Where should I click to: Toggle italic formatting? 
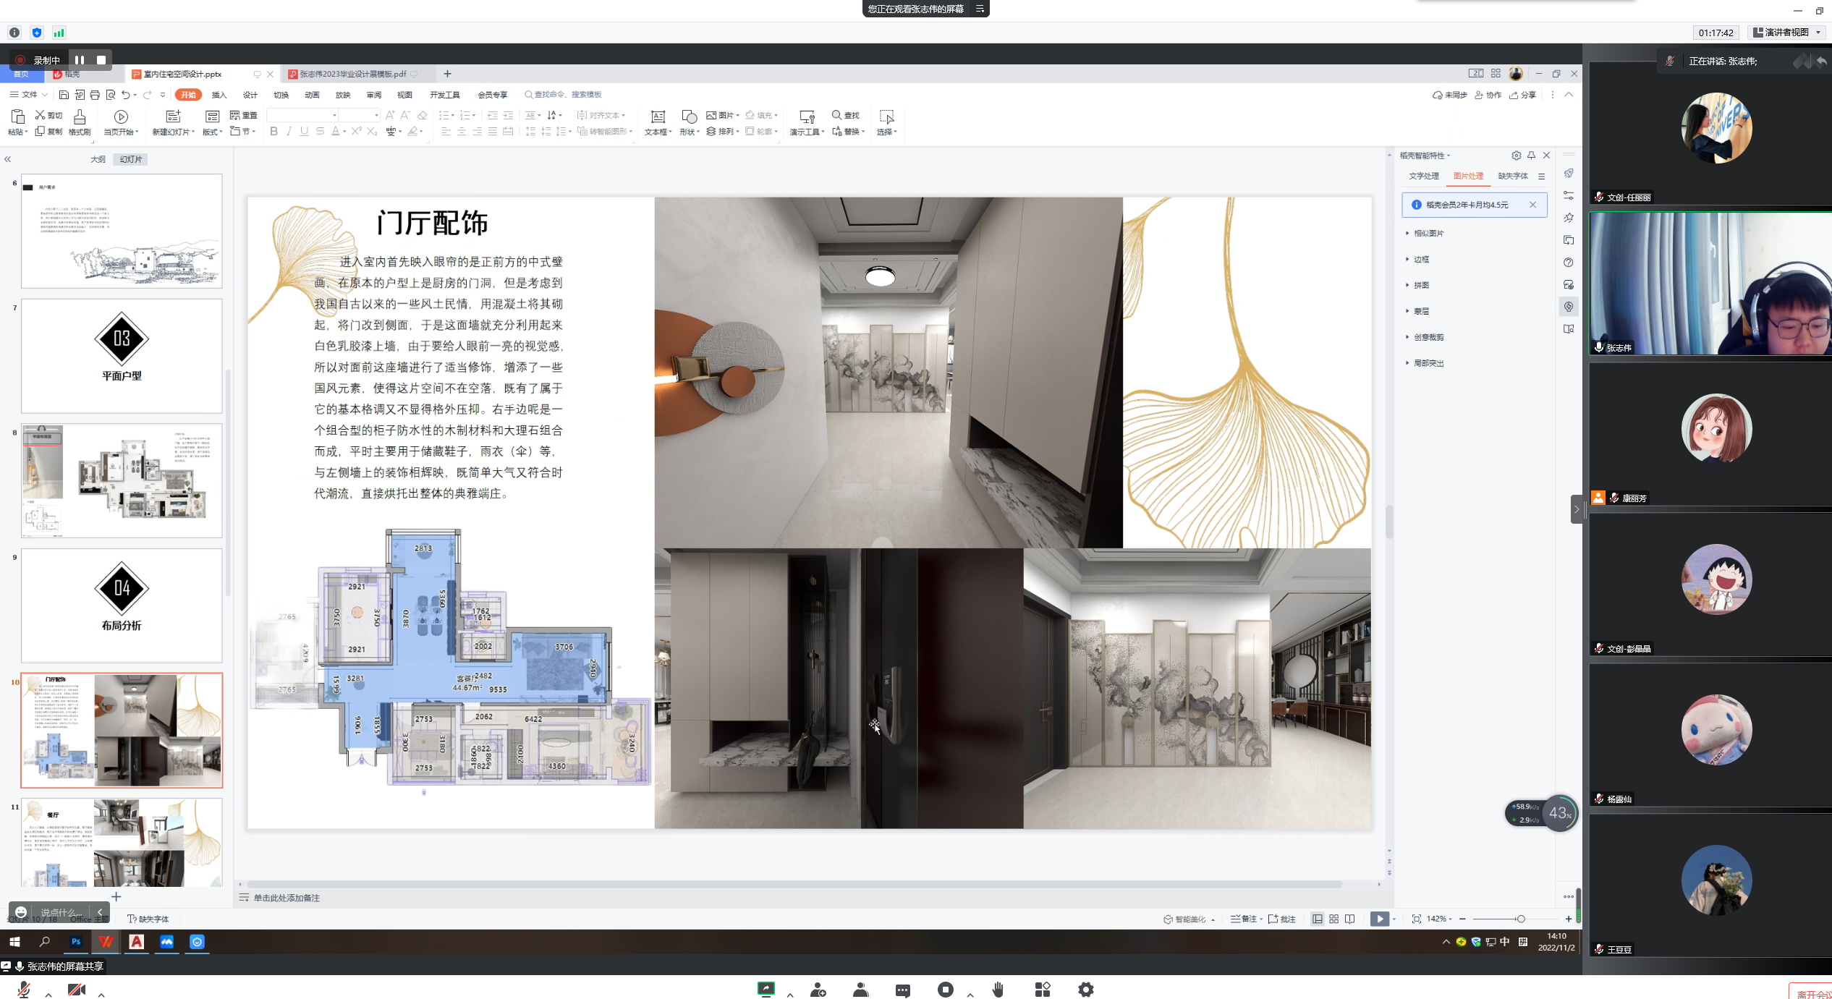289,132
